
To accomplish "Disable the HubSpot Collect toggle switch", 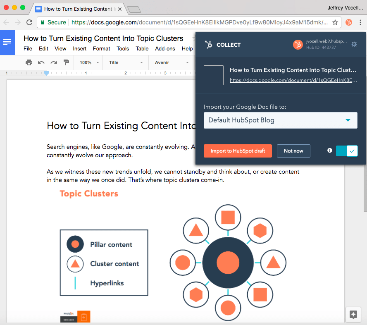I will click(347, 151).
